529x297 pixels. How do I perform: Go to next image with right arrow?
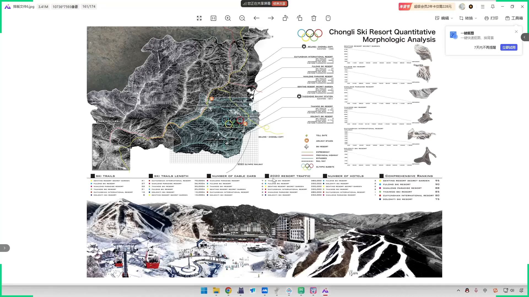271,18
